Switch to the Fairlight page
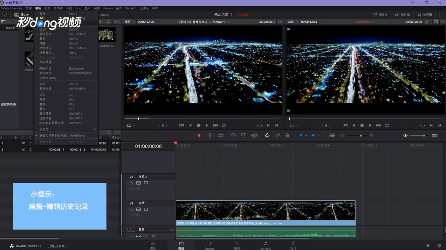 coord(265,246)
